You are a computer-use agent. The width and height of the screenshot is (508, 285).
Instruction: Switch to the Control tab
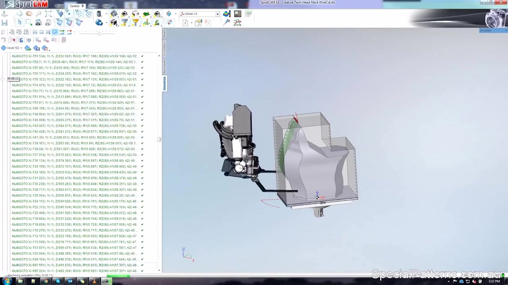pos(76,6)
